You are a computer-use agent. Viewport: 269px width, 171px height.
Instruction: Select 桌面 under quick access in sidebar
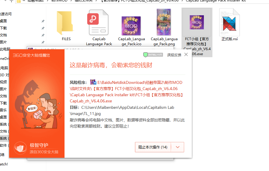[4, 21]
